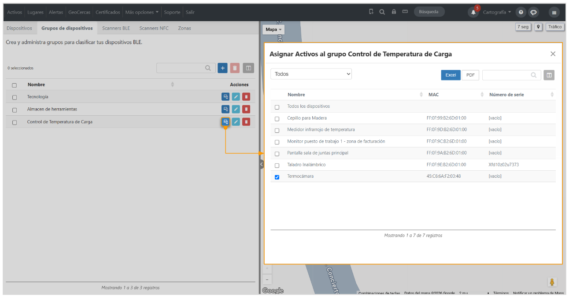Click the map pin marker button
569x297 pixels.
pos(538,27)
